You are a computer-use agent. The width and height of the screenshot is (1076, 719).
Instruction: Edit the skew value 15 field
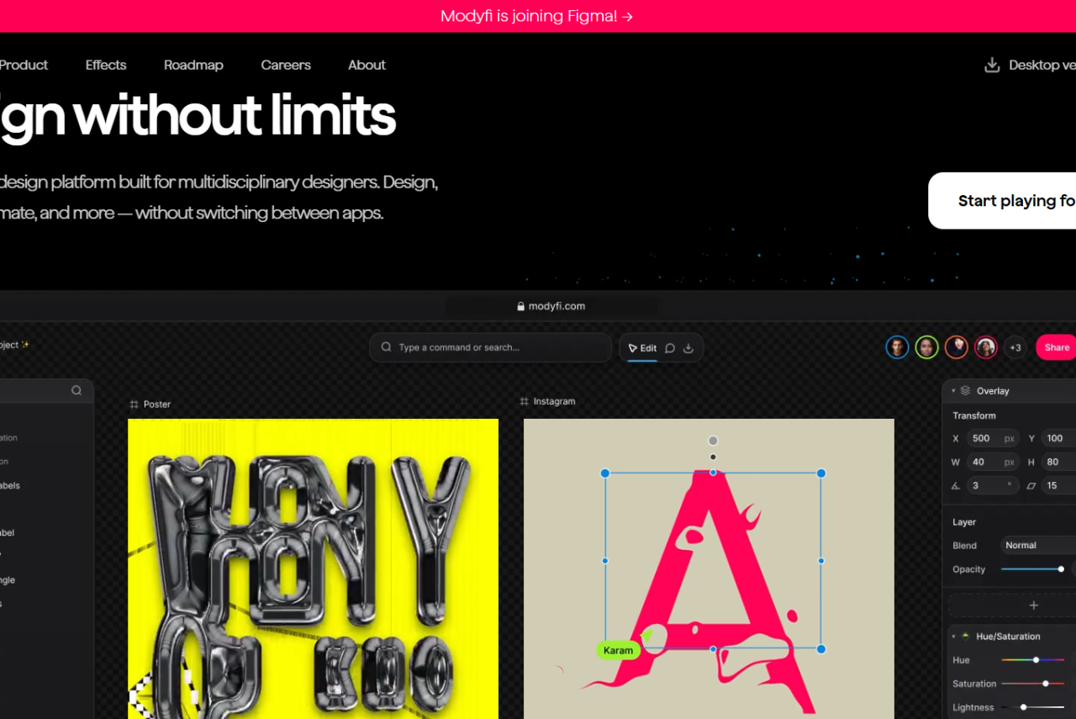(1059, 485)
